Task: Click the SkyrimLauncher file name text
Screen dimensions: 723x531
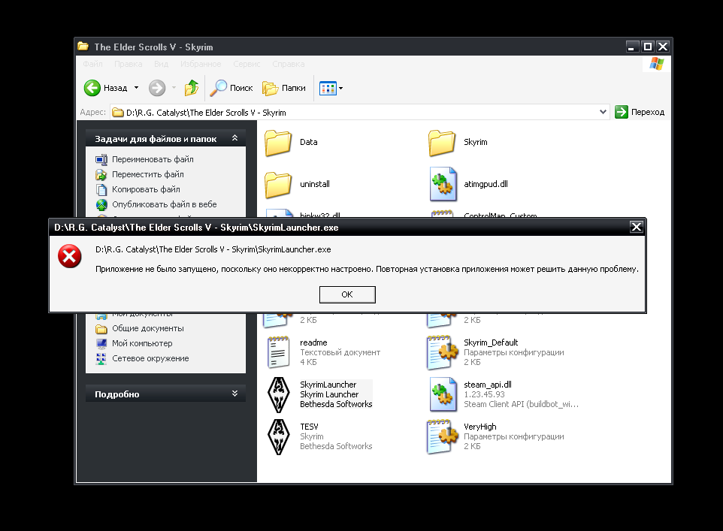Action: 328,385
